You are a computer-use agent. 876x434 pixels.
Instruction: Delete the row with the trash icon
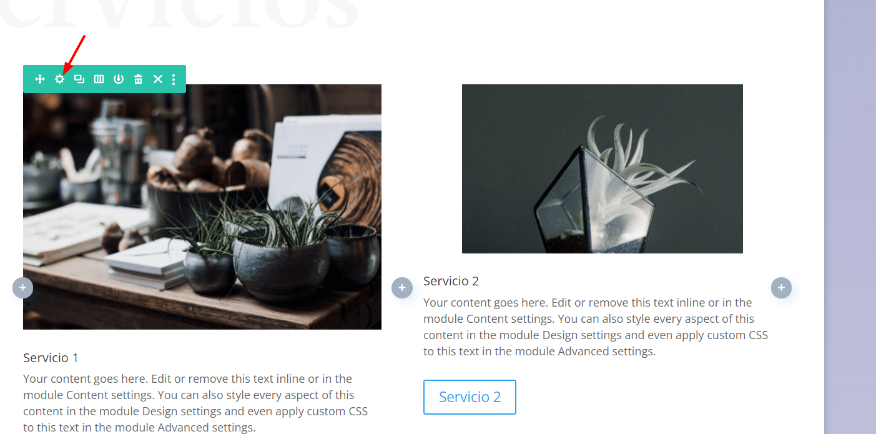[139, 79]
